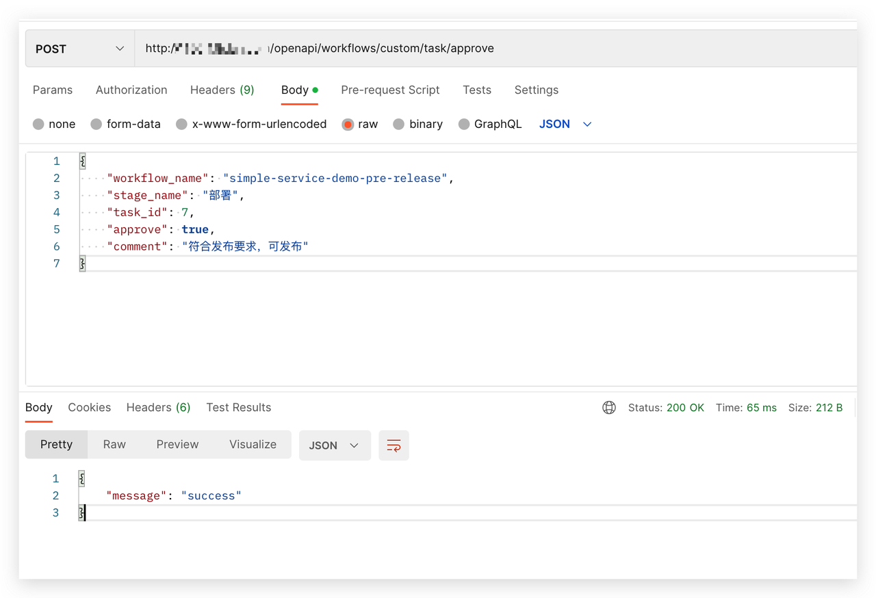Expand the request body JSON format dropdown

(x=565, y=125)
